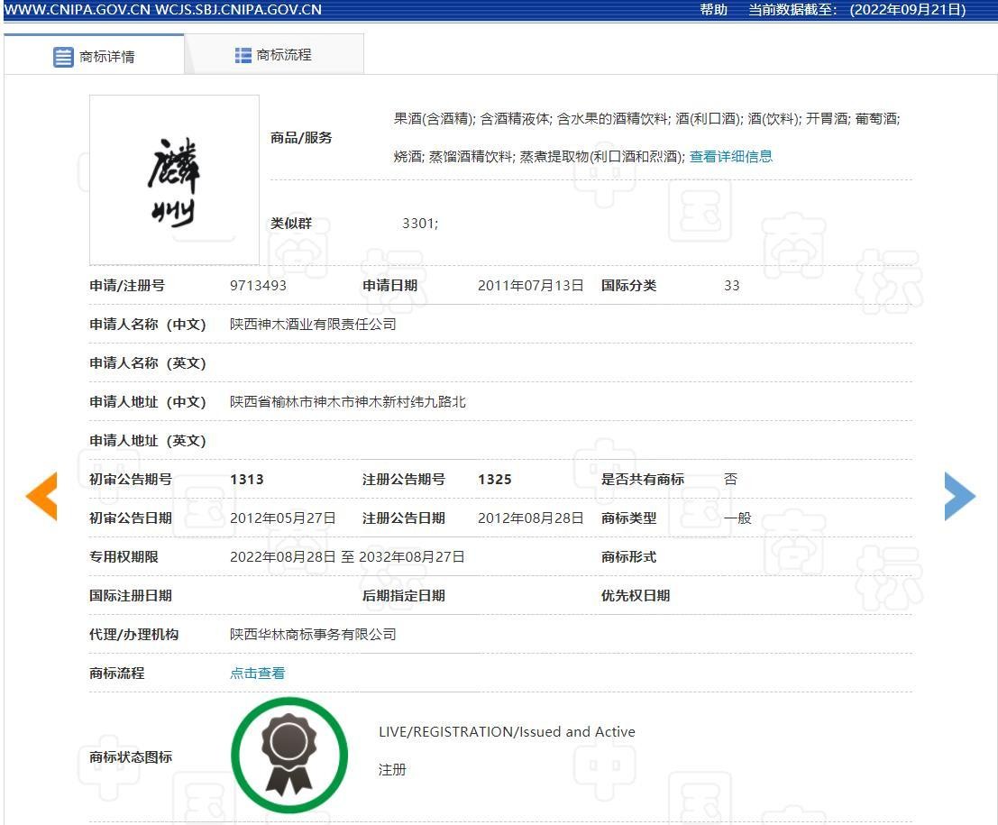Open the 查看详细信息 goods details link
Screen dimensions: 998x825
730,156
